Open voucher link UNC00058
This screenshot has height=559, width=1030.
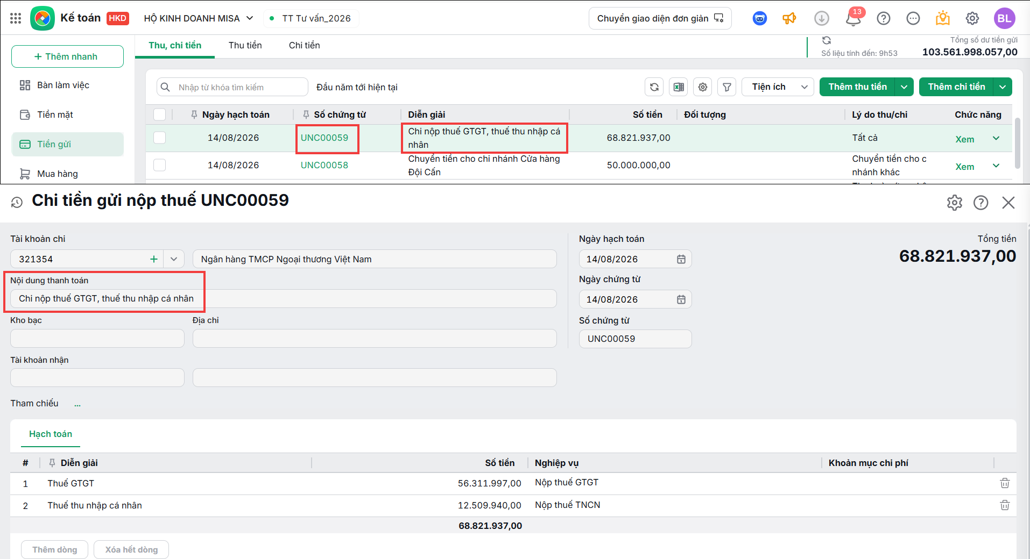(x=324, y=165)
